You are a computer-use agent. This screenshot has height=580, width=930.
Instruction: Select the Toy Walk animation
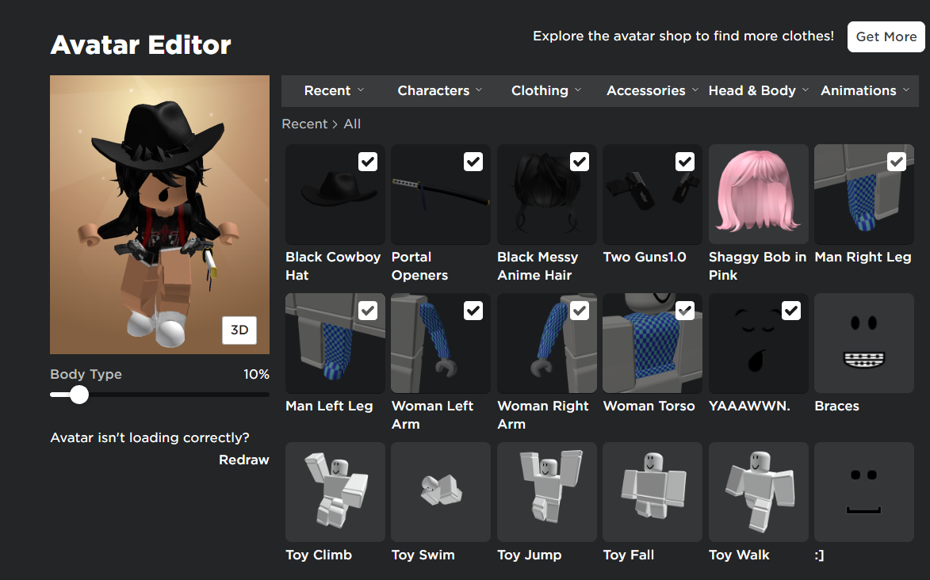point(758,492)
